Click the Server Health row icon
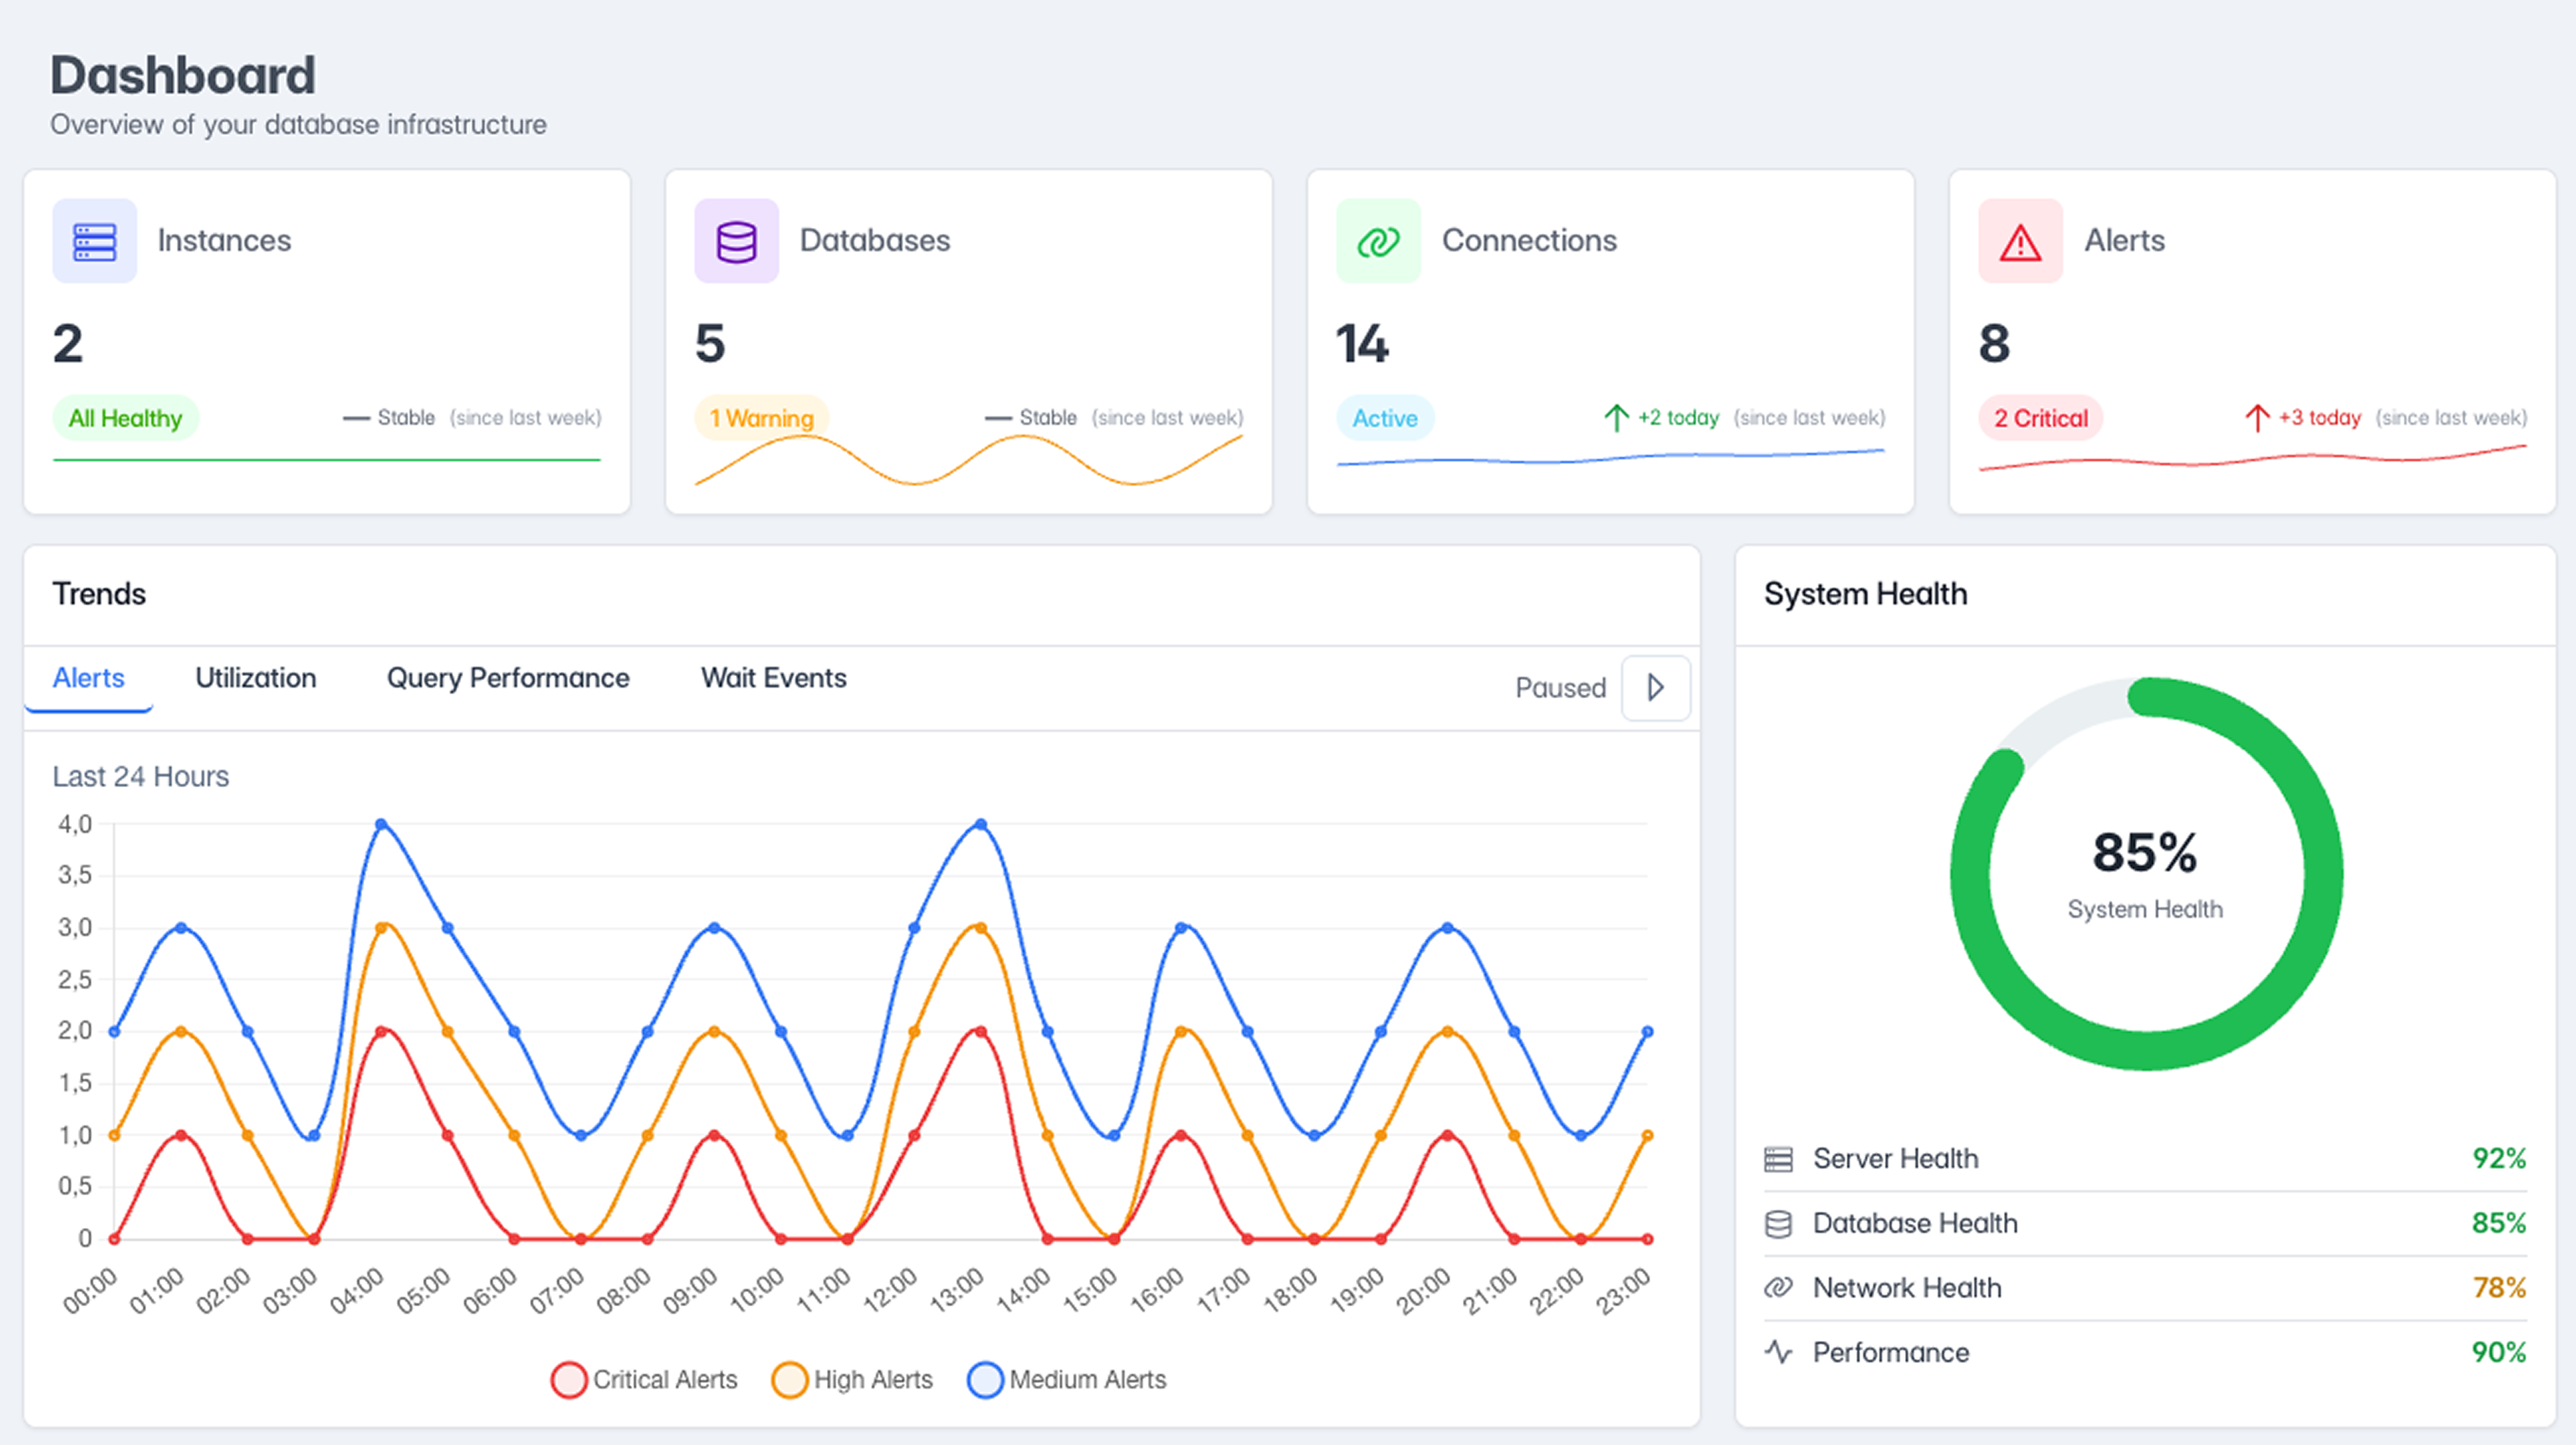 tap(1778, 1159)
